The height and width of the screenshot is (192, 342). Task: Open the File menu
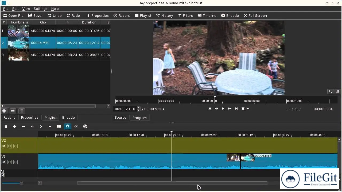click(6, 9)
